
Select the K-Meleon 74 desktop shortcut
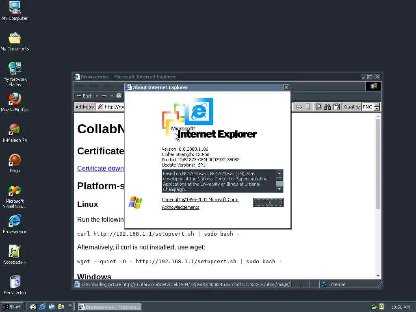[x=15, y=133]
